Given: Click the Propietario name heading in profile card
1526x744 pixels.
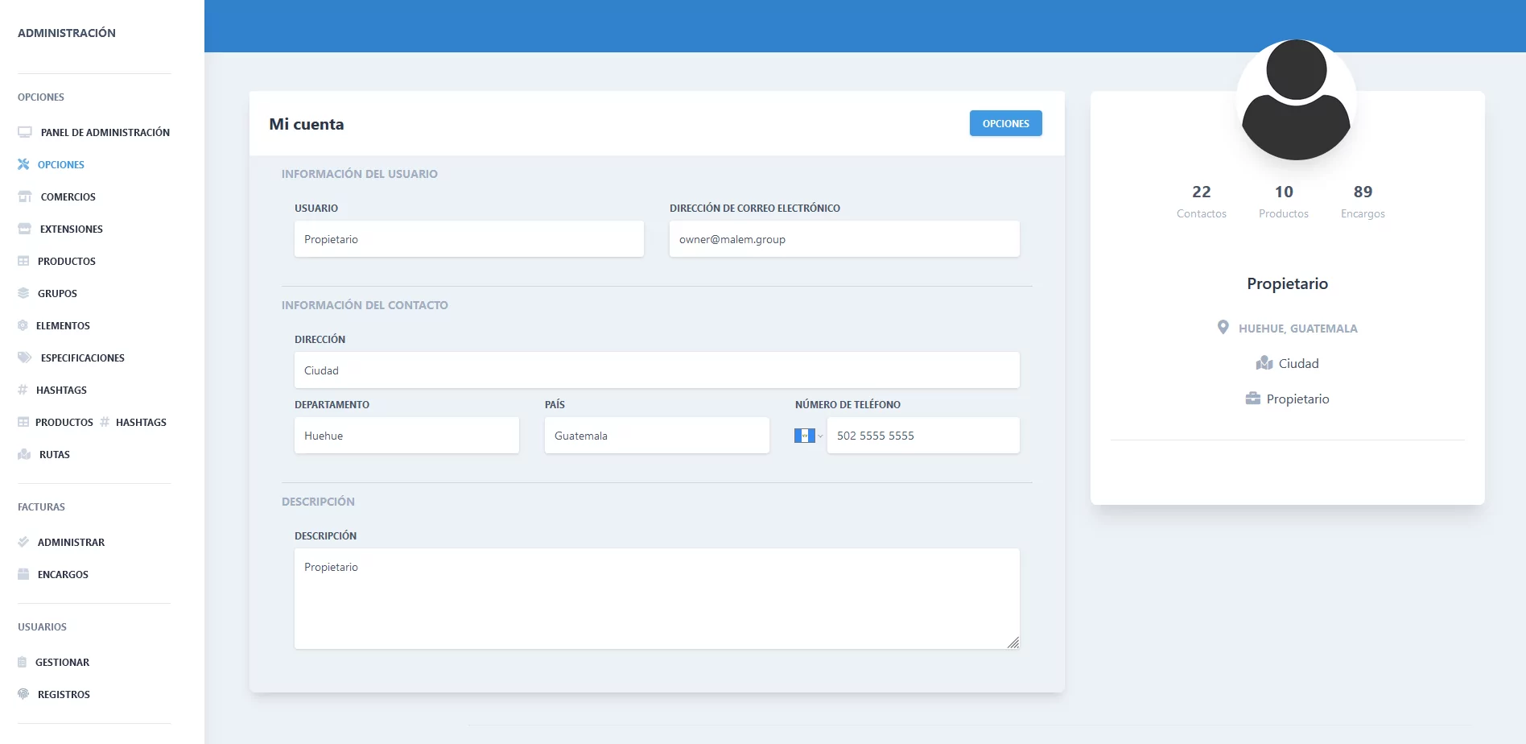Looking at the screenshot, I should click(x=1288, y=283).
